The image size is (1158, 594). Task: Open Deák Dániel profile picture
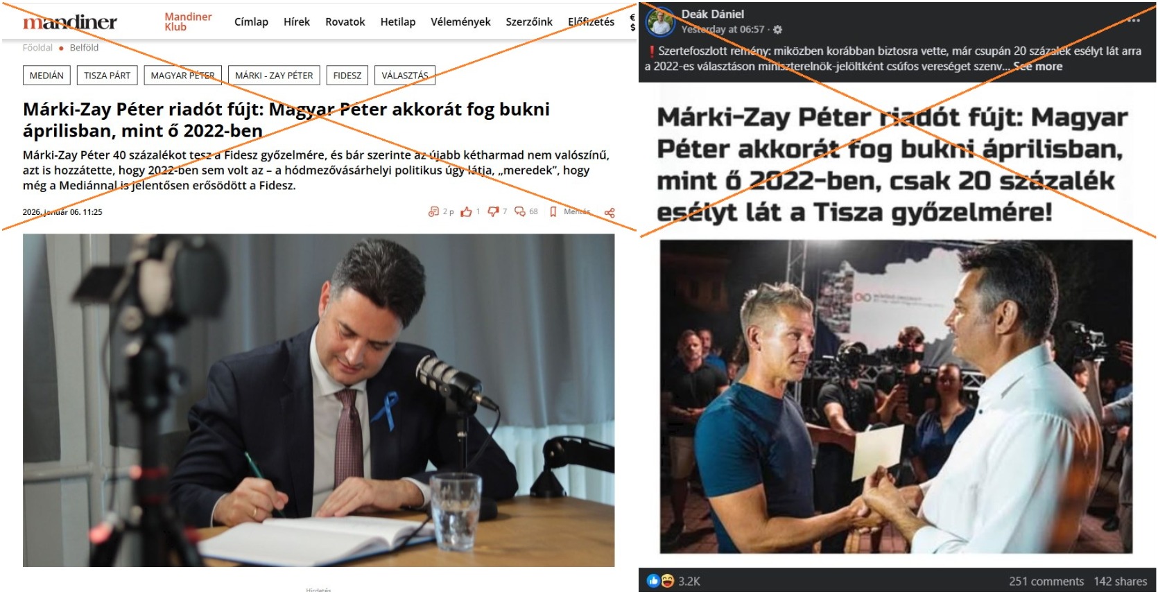pyautogui.click(x=660, y=22)
